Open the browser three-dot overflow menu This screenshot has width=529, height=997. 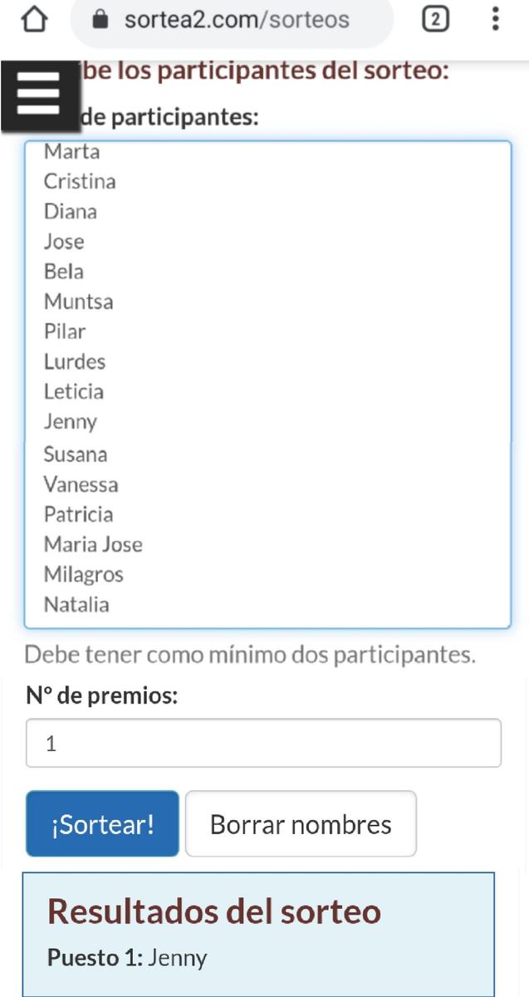[x=495, y=19]
